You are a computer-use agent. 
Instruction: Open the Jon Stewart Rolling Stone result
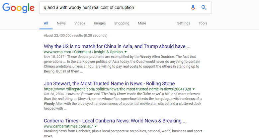tap(109, 83)
